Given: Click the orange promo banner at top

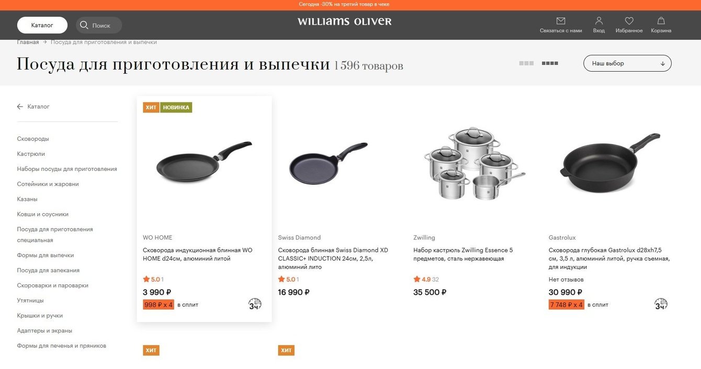Looking at the screenshot, I should tap(350, 5).
